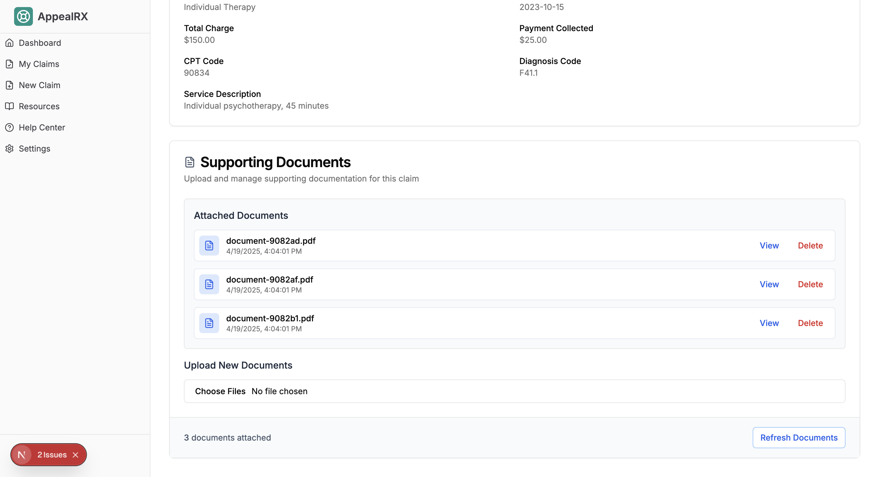Delete document-9082b1.pdf
Viewport: 879px width, 477px height.
pyautogui.click(x=810, y=323)
